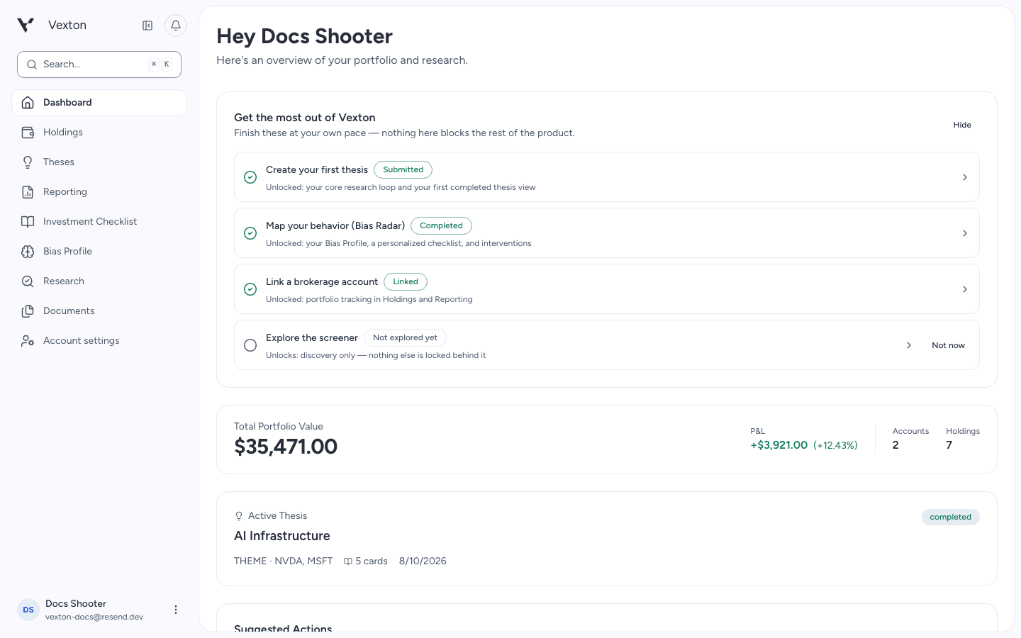Image resolution: width=1021 pixels, height=638 pixels.
Task: Click the Completed badge on Bias Radar
Action: (x=441, y=225)
